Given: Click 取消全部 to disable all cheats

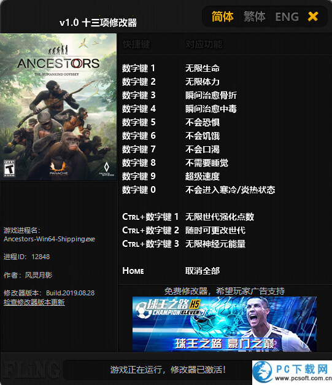Looking at the screenshot, I should pyautogui.click(x=203, y=271).
